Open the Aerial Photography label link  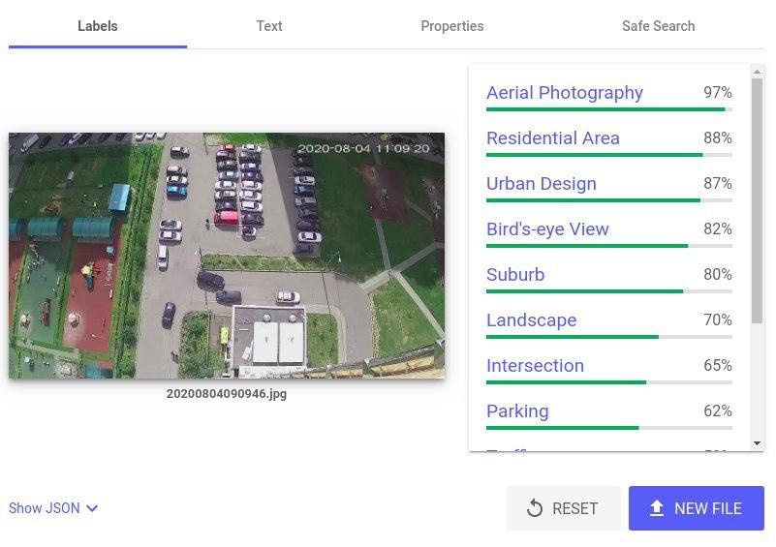pyautogui.click(x=565, y=93)
